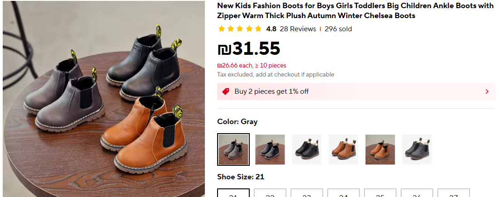
Task: Open the large main product boots image
Action: click(x=104, y=99)
